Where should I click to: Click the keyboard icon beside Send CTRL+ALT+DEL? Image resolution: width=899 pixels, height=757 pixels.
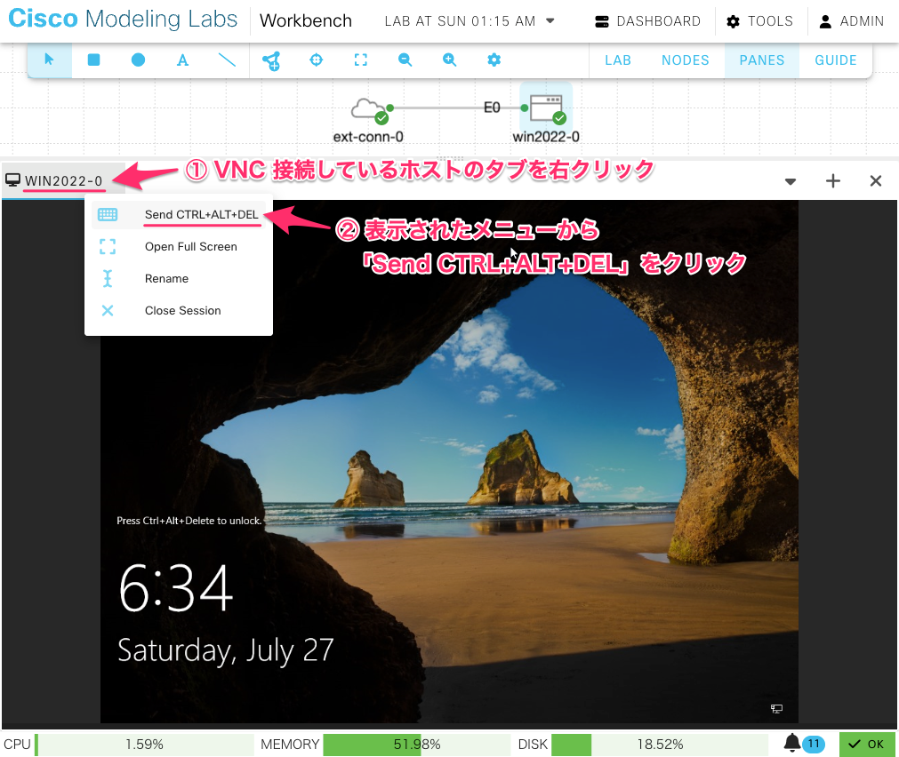click(108, 215)
